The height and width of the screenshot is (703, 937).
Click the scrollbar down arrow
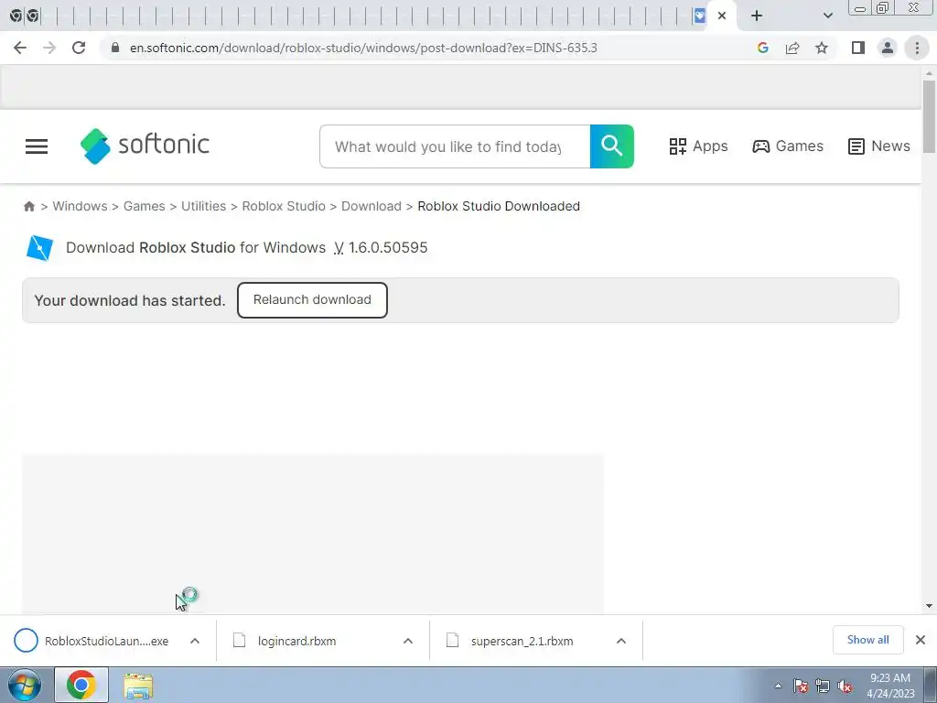click(929, 606)
